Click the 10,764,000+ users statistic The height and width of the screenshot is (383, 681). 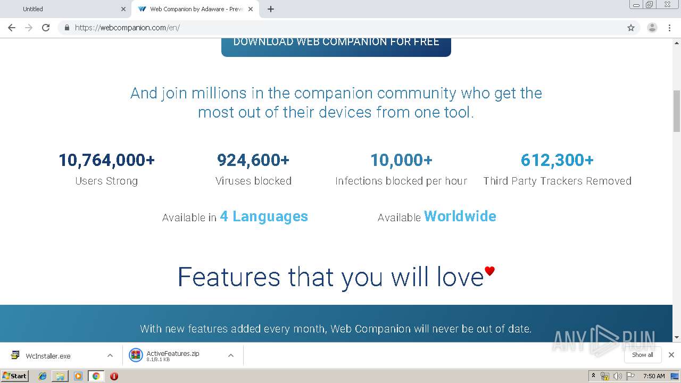(x=106, y=160)
